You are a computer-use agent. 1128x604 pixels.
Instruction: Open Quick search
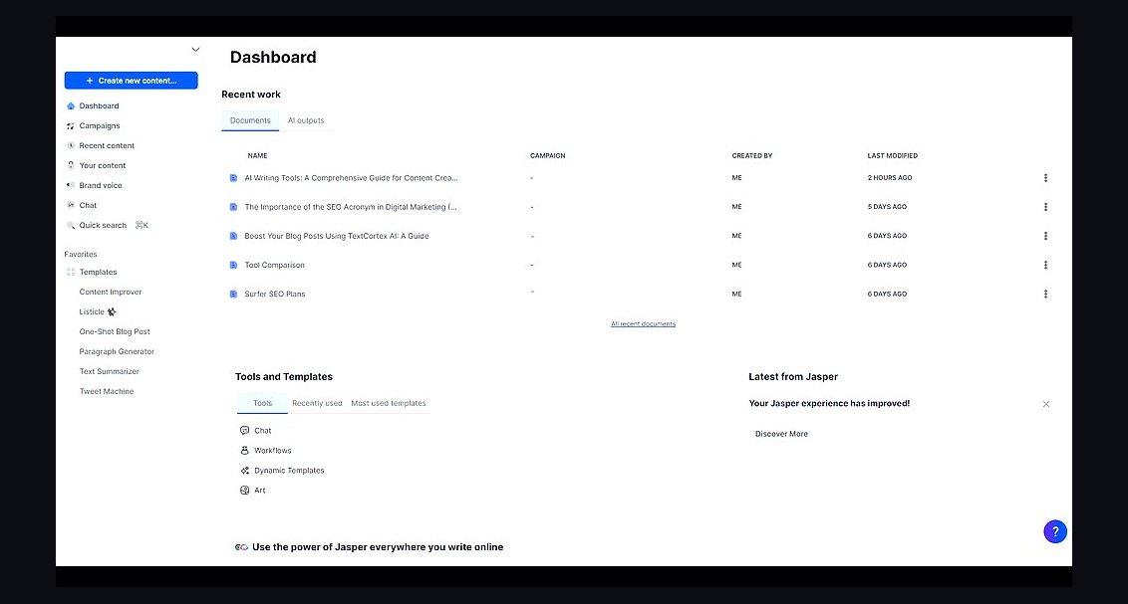103,226
